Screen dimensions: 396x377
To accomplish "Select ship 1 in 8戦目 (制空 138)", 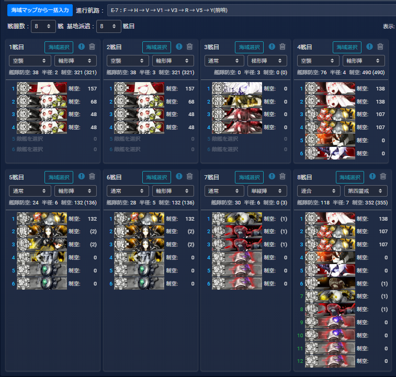I will pos(330,219).
